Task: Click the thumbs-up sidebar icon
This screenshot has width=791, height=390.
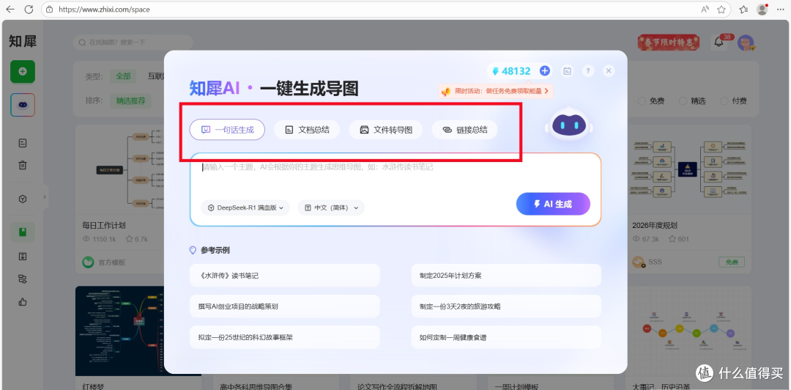Action: [x=23, y=302]
